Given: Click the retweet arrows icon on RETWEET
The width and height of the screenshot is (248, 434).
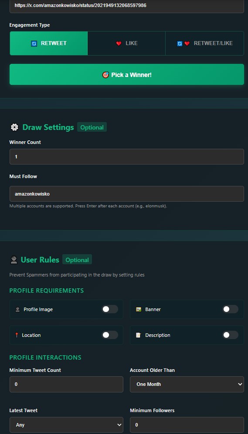Looking at the screenshot, I should click(34, 43).
